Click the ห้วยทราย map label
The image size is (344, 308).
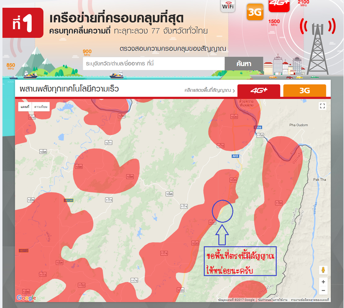[246, 101]
